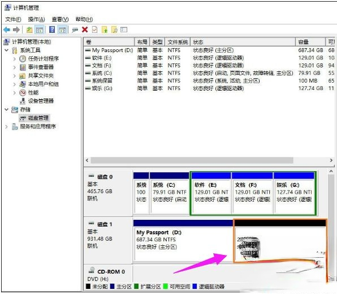Select 事件查看器 in the tree
The height and width of the screenshot is (294, 337).
(x=41, y=67)
